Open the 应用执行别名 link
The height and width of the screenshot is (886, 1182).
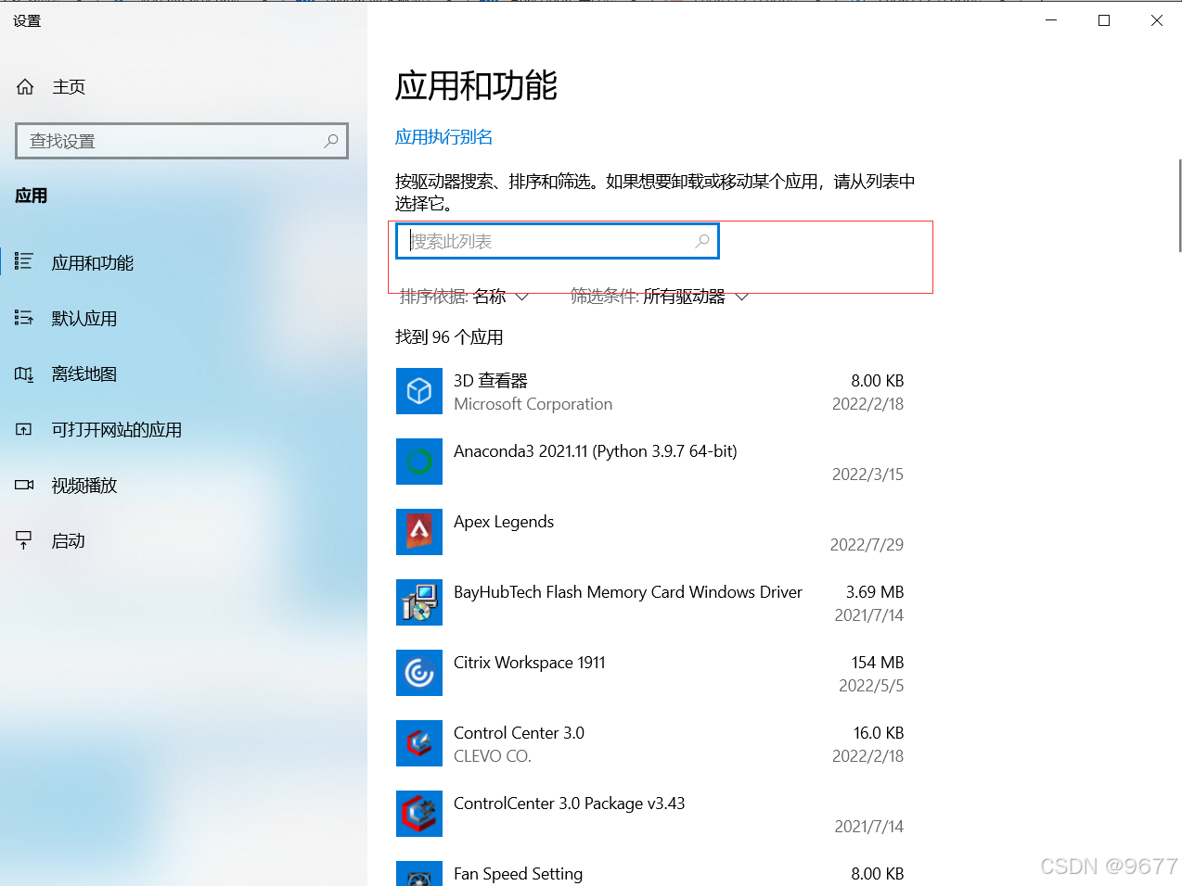click(x=443, y=137)
